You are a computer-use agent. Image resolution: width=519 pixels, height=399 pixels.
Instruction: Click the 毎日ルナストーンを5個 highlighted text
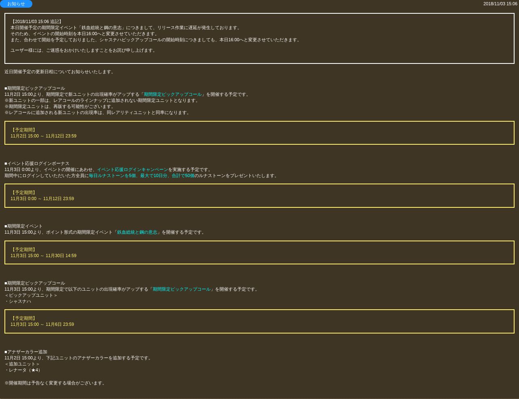click(112, 175)
